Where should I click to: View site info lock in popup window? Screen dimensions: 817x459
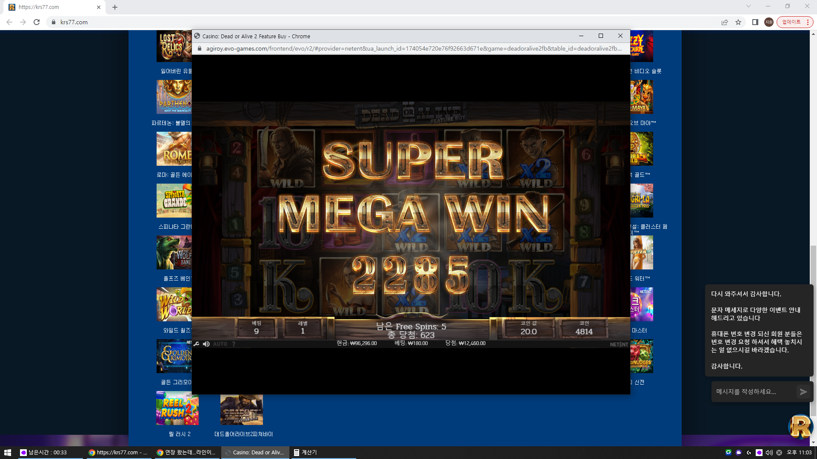(199, 48)
